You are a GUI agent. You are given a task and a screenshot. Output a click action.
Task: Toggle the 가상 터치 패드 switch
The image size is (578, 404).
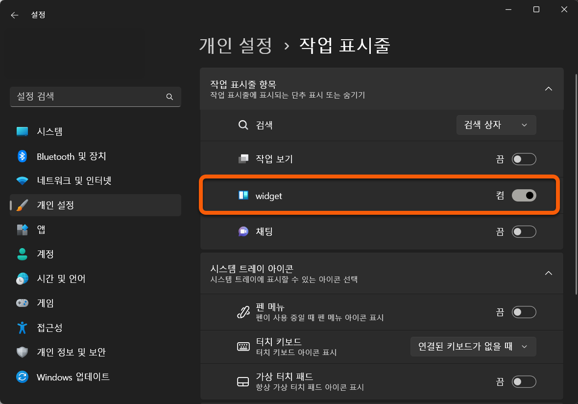(524, 381)
